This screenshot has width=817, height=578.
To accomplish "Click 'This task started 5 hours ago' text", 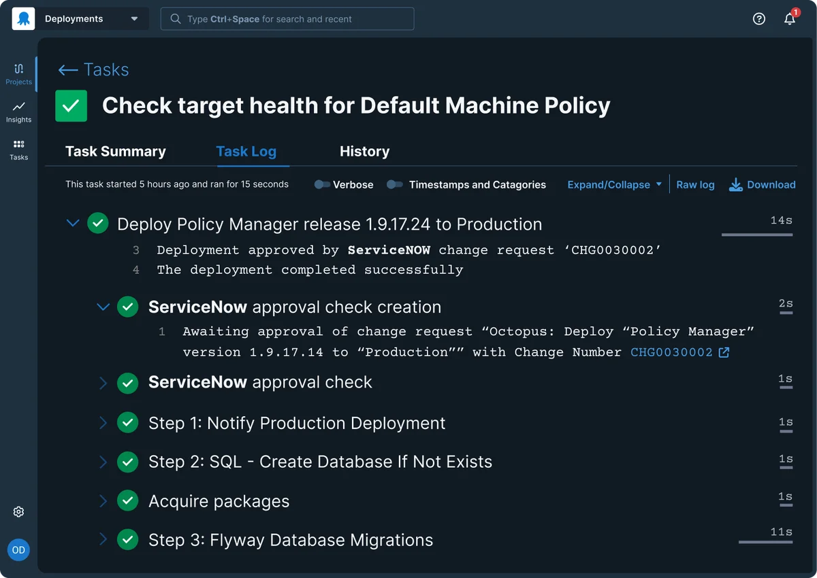I will [177, 184].
